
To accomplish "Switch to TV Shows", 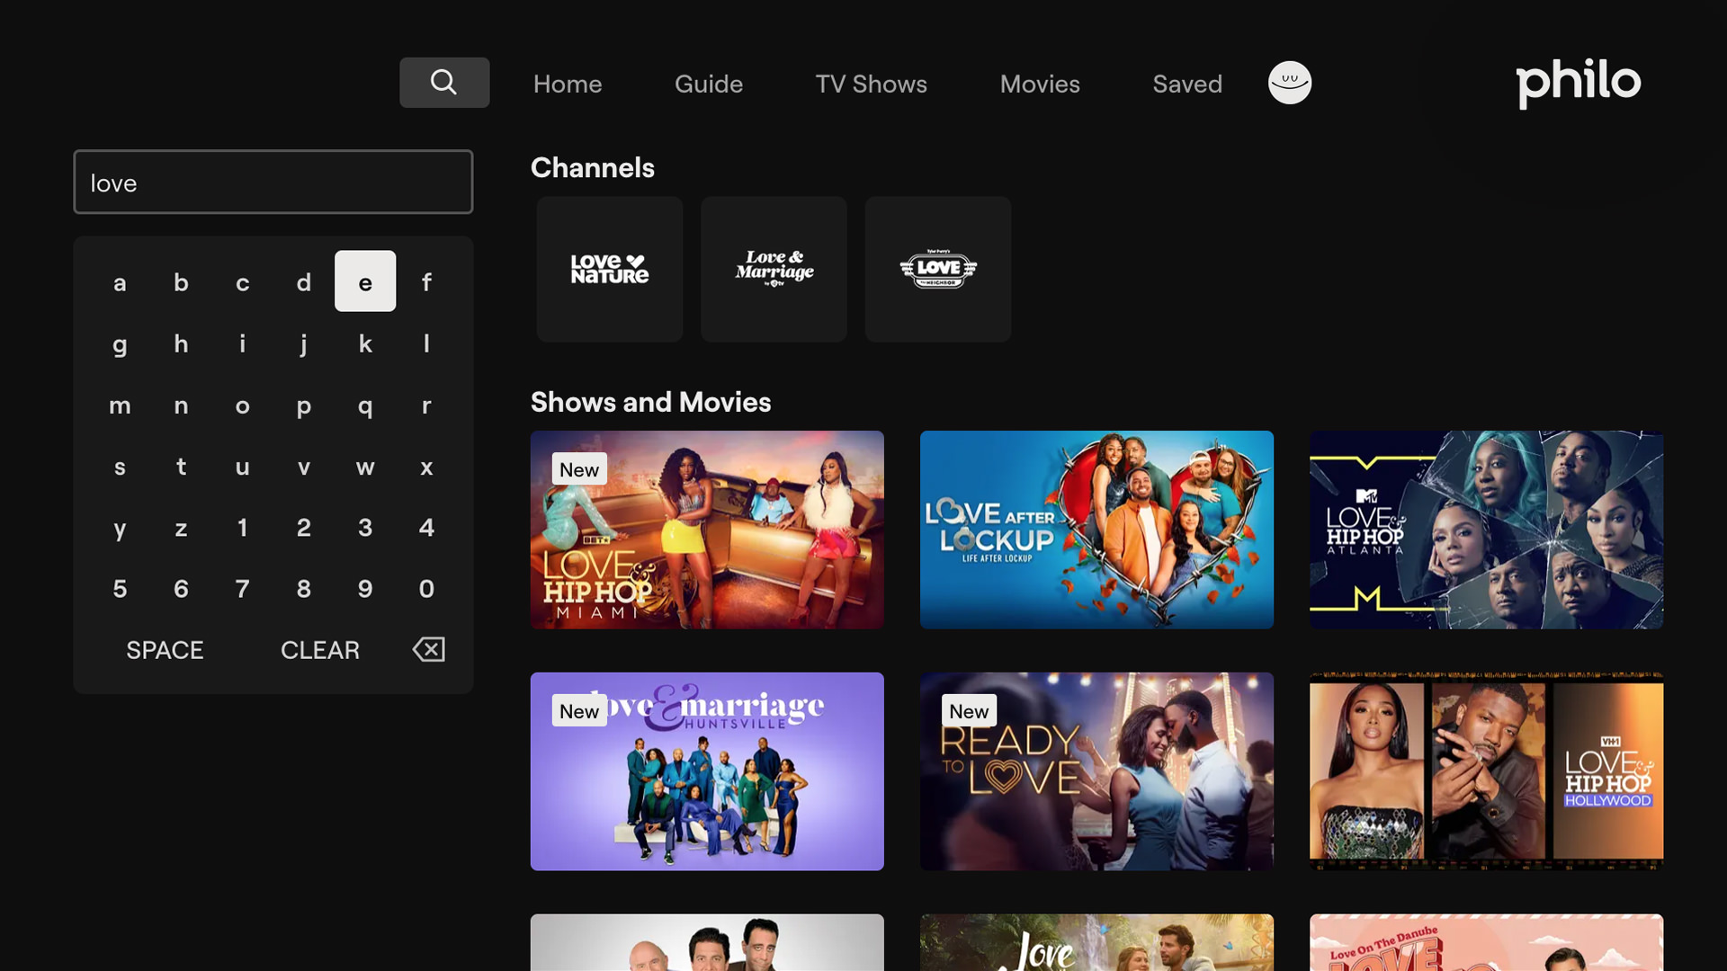I will click(x=871, y=84).
